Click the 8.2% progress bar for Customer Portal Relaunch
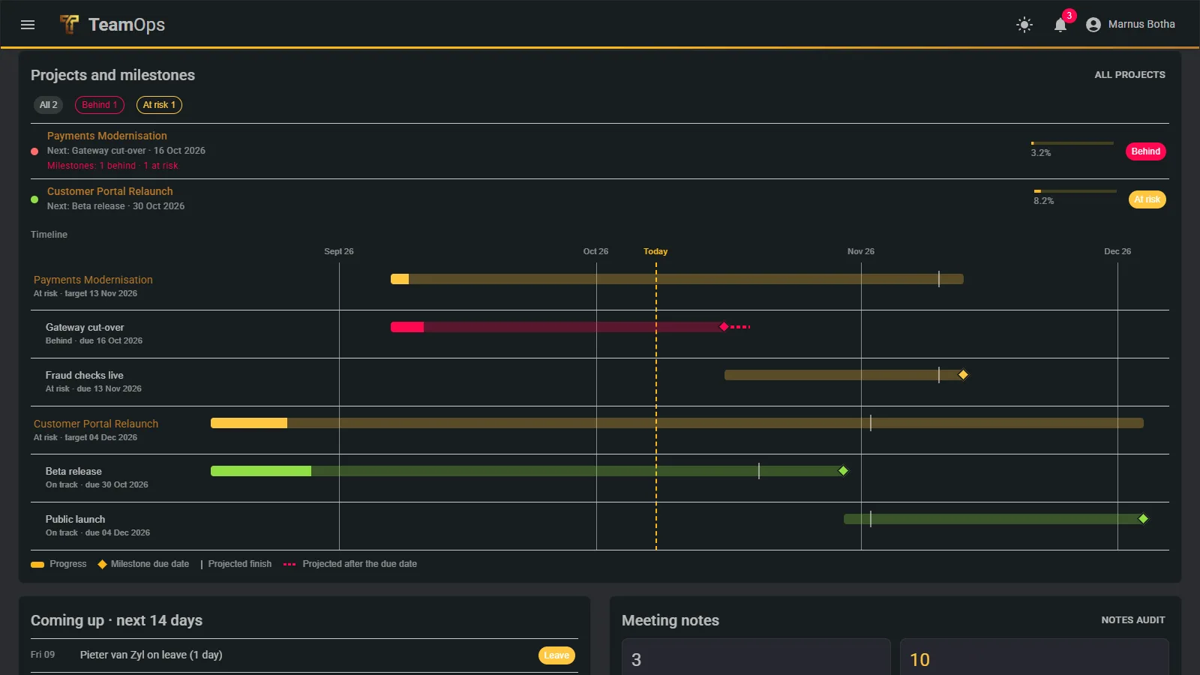This screenshot has width=1200, height=675. click(x=1075, y=191)
